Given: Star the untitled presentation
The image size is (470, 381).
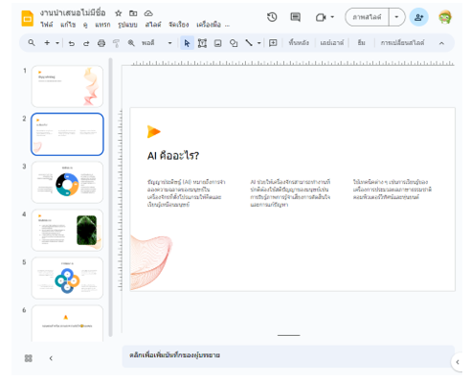Looking at the screenshot, I should (119, 13).
